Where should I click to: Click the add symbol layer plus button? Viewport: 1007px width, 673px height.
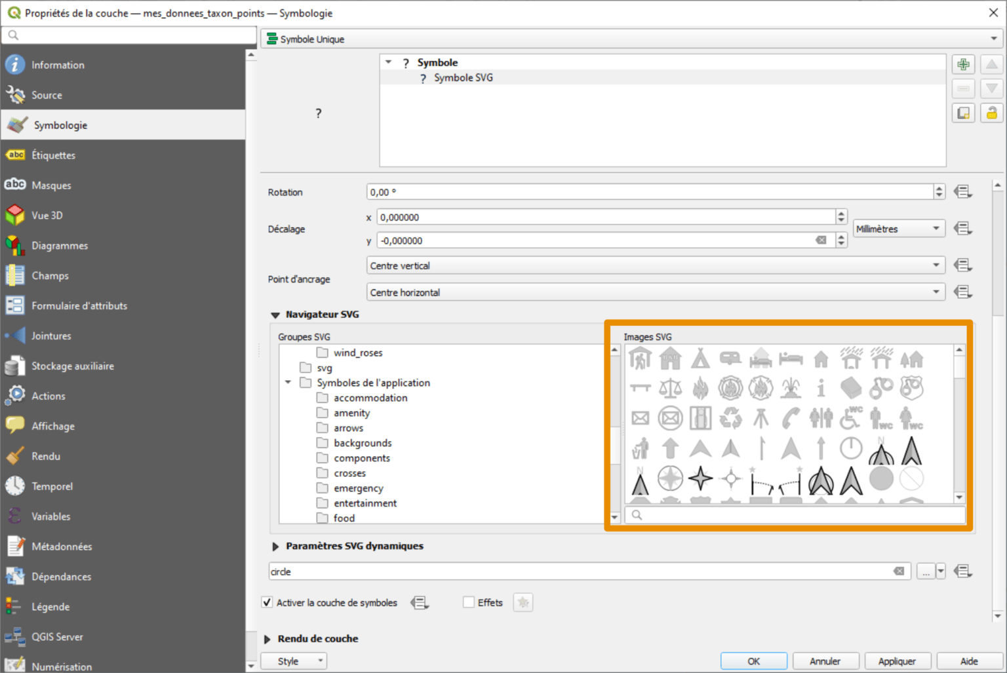pos(963,64)
